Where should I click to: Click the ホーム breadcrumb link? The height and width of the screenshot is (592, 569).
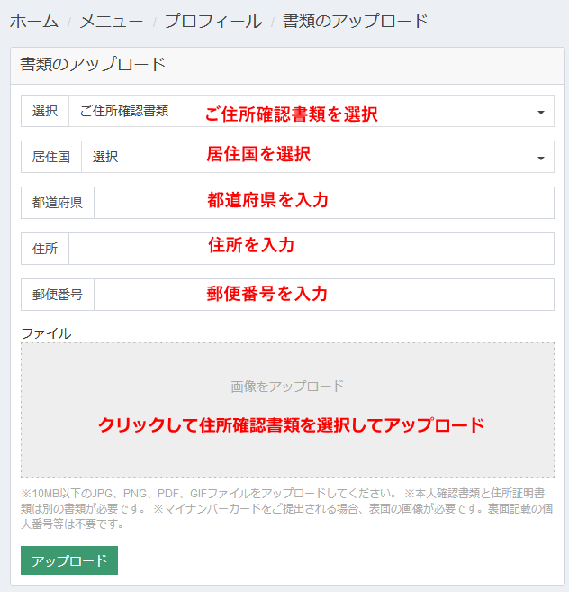(x=34, y=21)
